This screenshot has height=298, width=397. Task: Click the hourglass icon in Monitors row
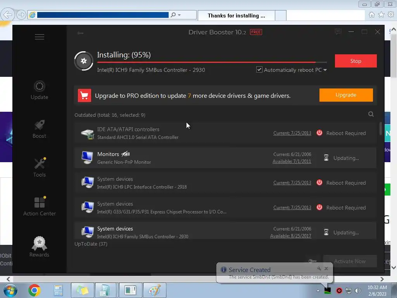pyautogui.click(x=326, y=158)
